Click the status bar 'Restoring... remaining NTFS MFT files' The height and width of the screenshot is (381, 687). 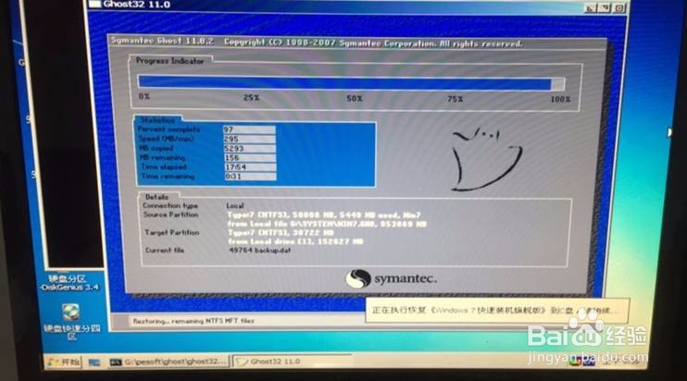[x=194, y=321]
